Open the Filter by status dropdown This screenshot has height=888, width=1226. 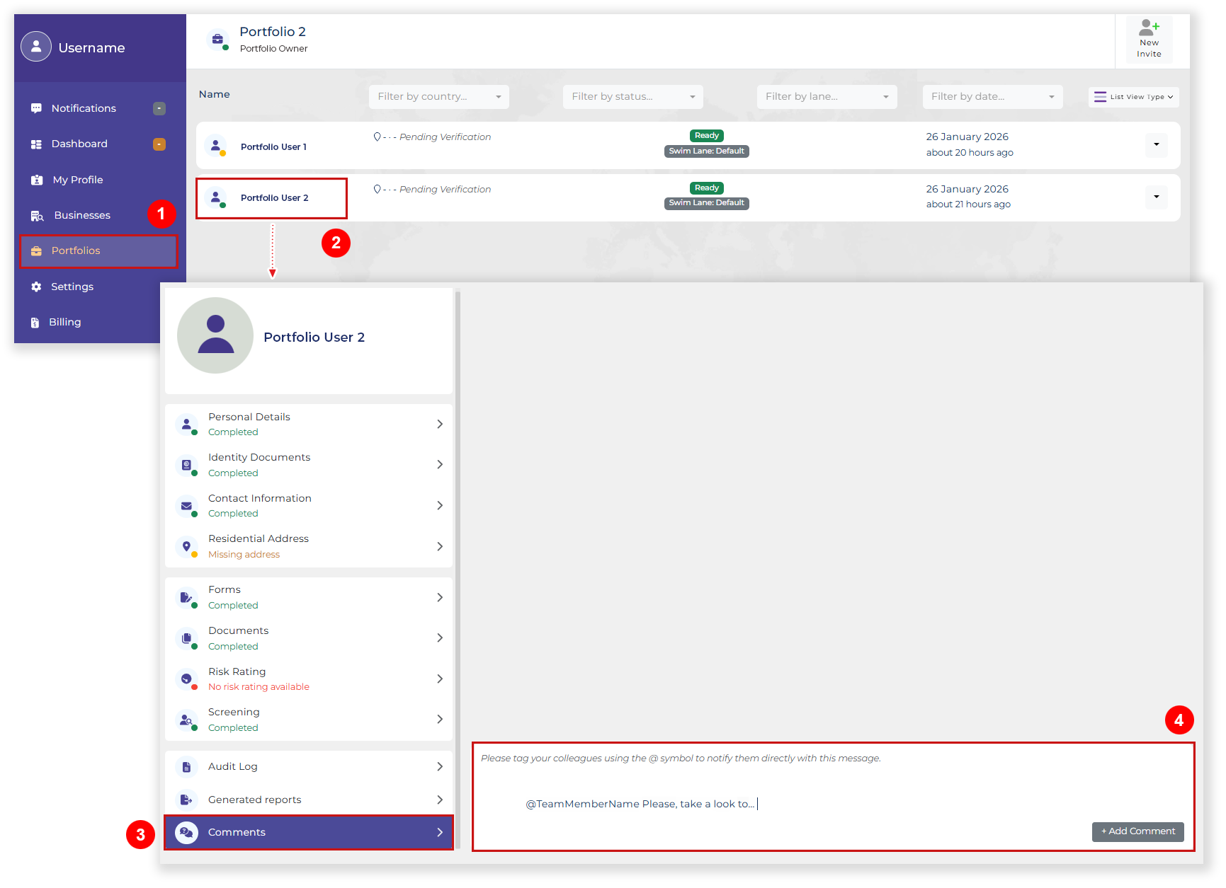[633, 97]
